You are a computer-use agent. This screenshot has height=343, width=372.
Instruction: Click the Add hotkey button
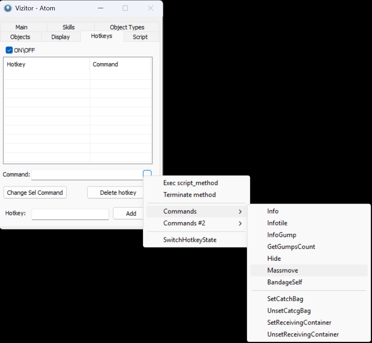coord(128,213)
